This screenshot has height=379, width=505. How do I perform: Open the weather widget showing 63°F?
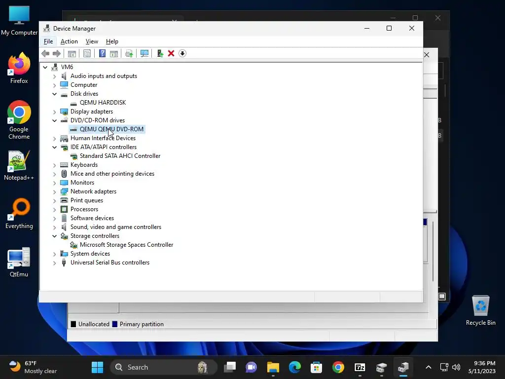33,367
